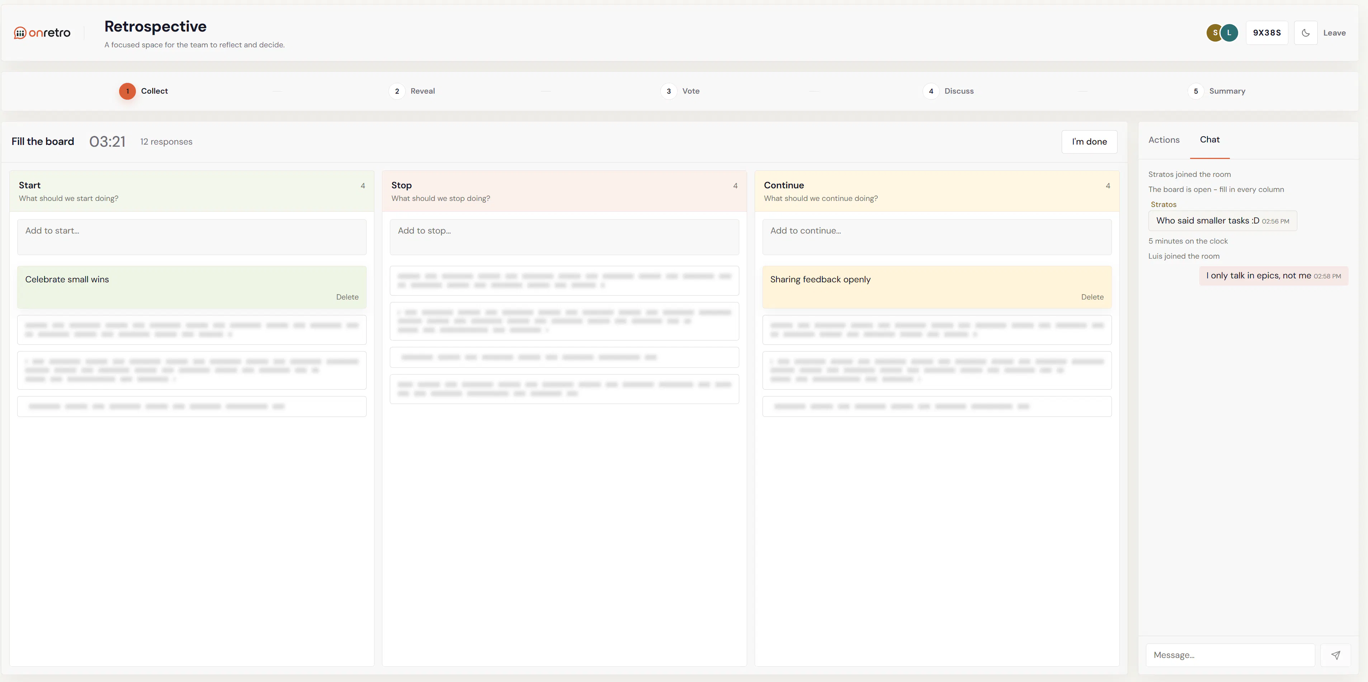Click the I'm done button
1368x682 pixels.
click(x=1089, y=142)
